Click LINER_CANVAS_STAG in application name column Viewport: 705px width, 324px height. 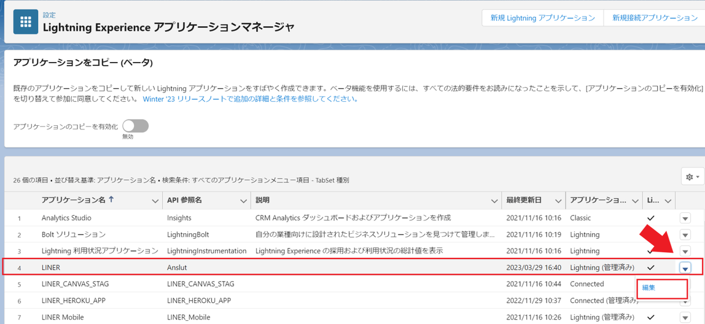75,284
